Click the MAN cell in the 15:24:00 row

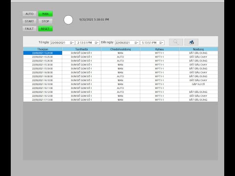pos(120,53)
